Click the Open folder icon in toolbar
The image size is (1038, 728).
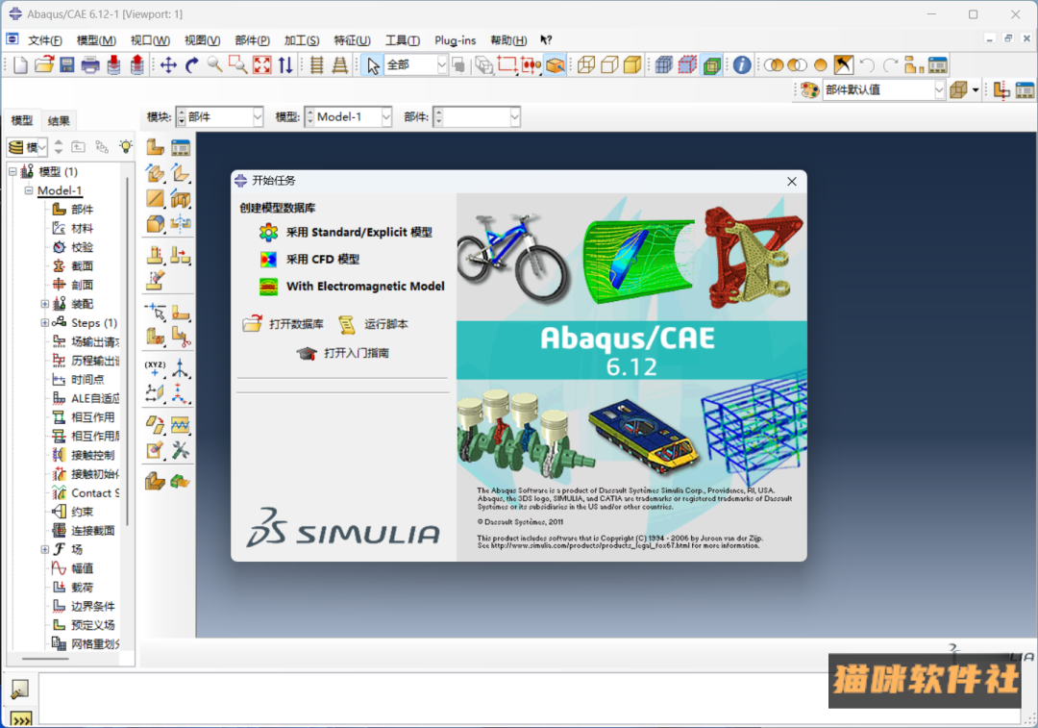43,65
